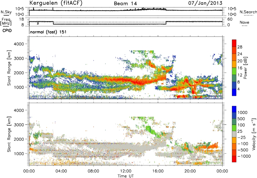257x178 pixels.
Task: Click the red bottom of the velocity colorbar
Action: pos(234,159)
